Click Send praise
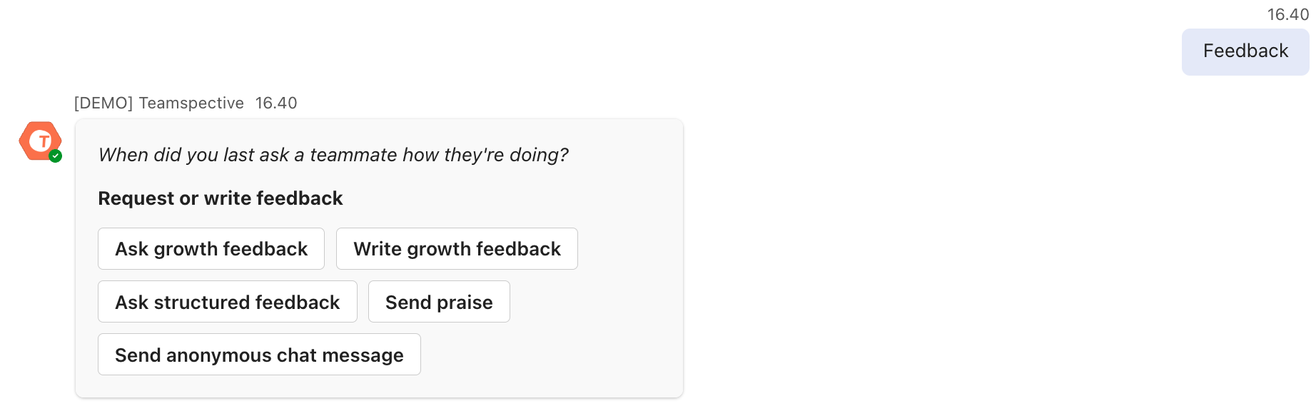The height and width of the screenshot is (411, 1316). click(x=438, y=302)
